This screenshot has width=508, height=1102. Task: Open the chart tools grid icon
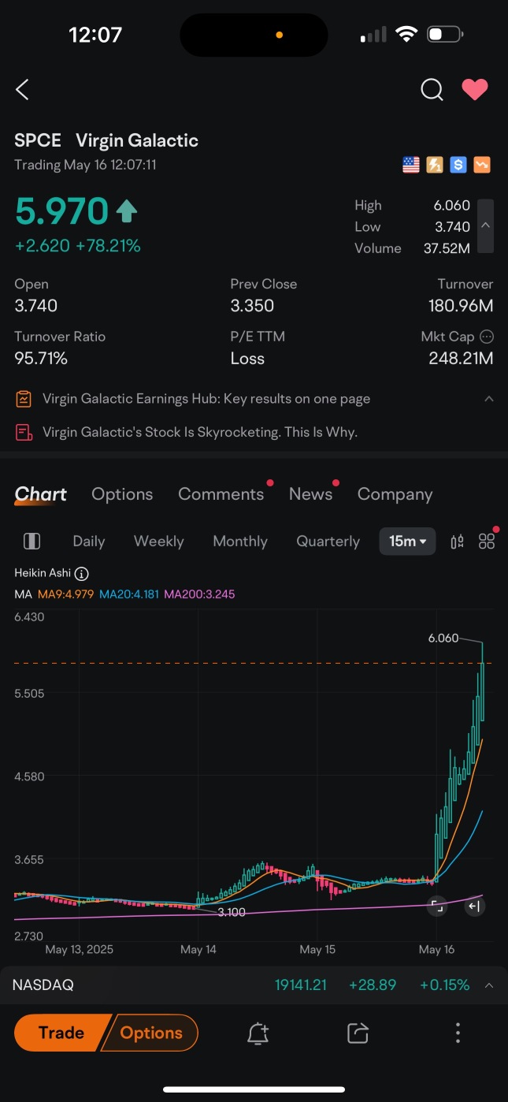[x=487, y=542]
